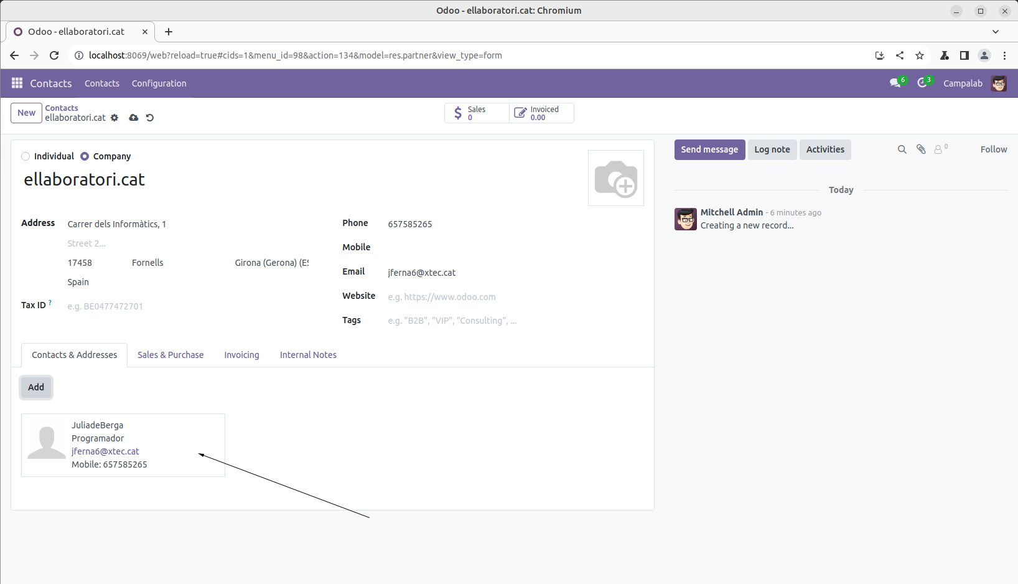
Task: Open the conversations chat bubble icon
Action: point(895,83)
